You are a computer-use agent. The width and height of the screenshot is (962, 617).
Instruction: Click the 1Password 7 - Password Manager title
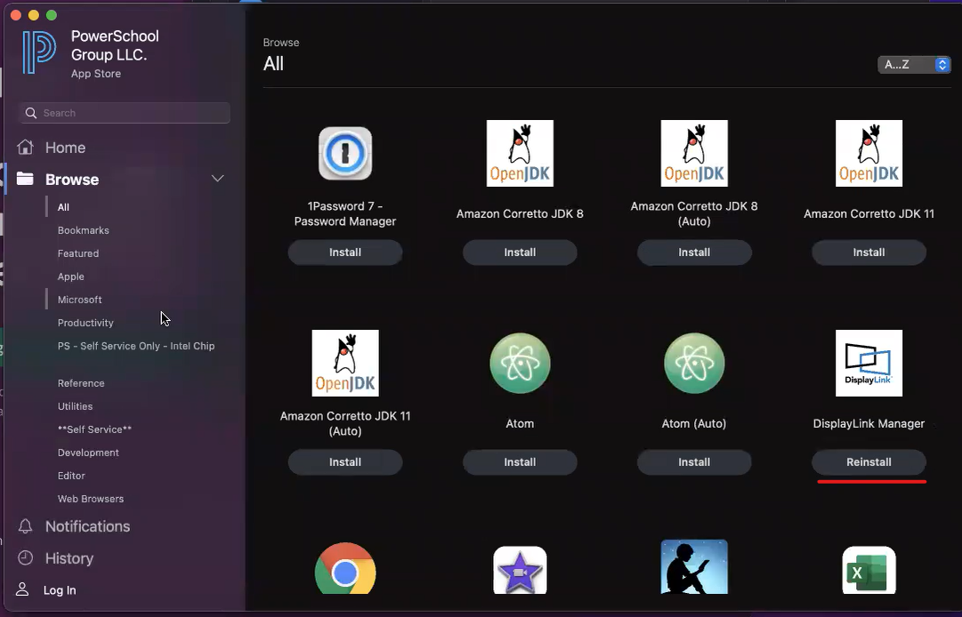(344, 214)
